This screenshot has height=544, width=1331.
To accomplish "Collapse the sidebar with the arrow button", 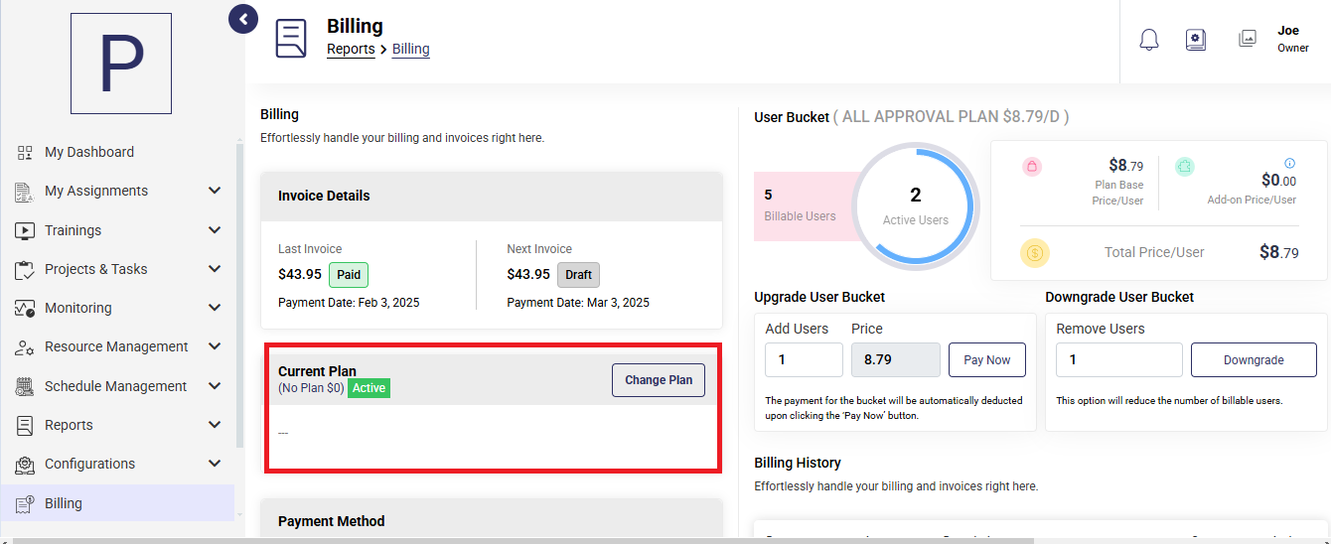I will click(243, 18).
